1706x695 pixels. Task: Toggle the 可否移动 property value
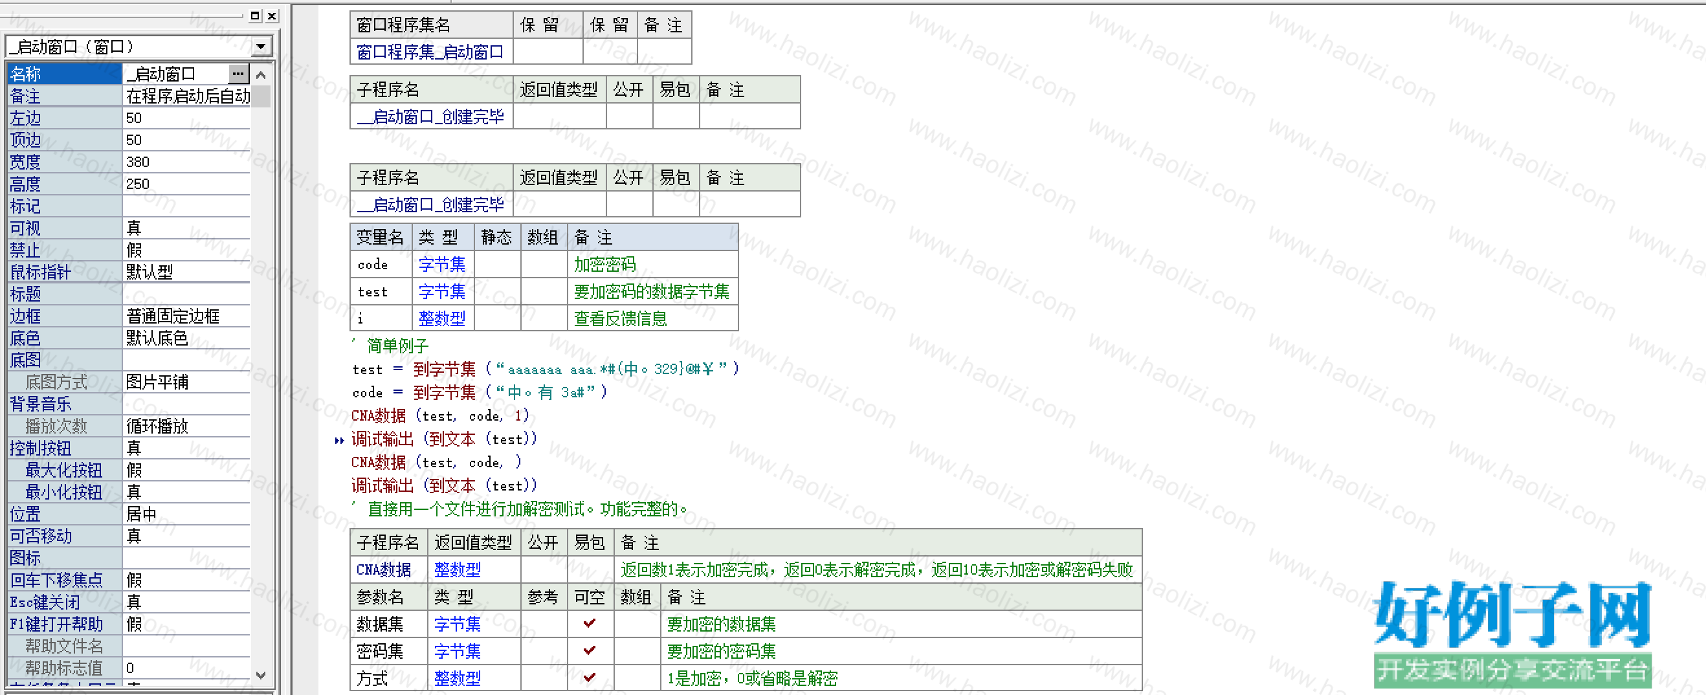pyautogui.click(x=188, y=535)
